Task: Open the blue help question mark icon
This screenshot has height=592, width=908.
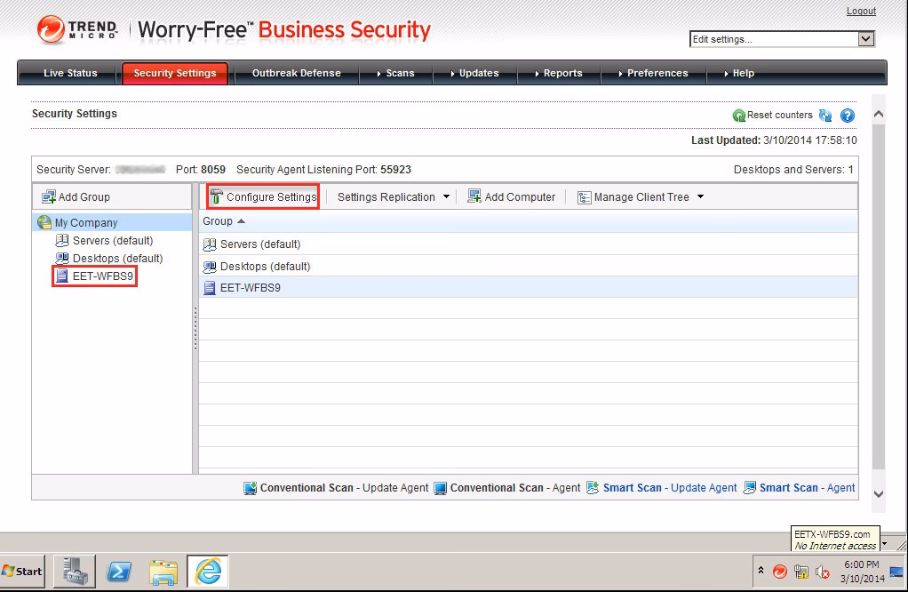Action: tap(848, 116)
